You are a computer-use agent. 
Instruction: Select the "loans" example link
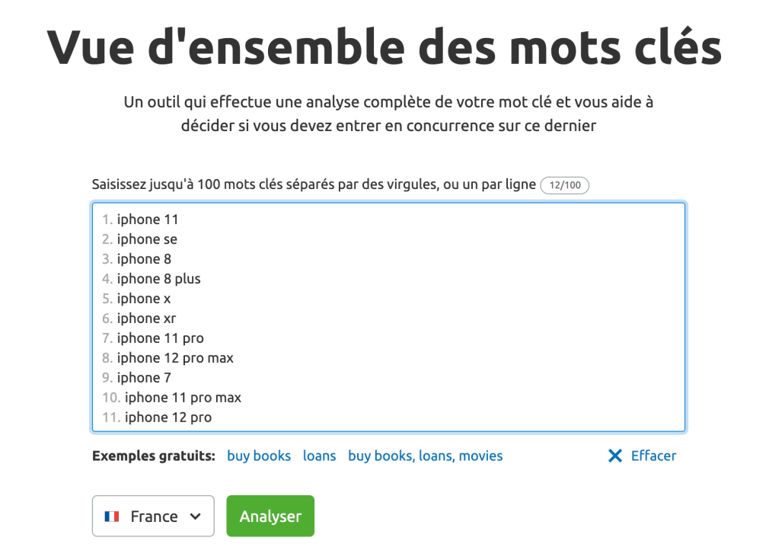(x=319, y=456)
